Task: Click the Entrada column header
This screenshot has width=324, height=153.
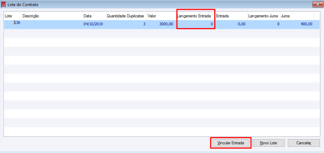Action: point(231,16)
